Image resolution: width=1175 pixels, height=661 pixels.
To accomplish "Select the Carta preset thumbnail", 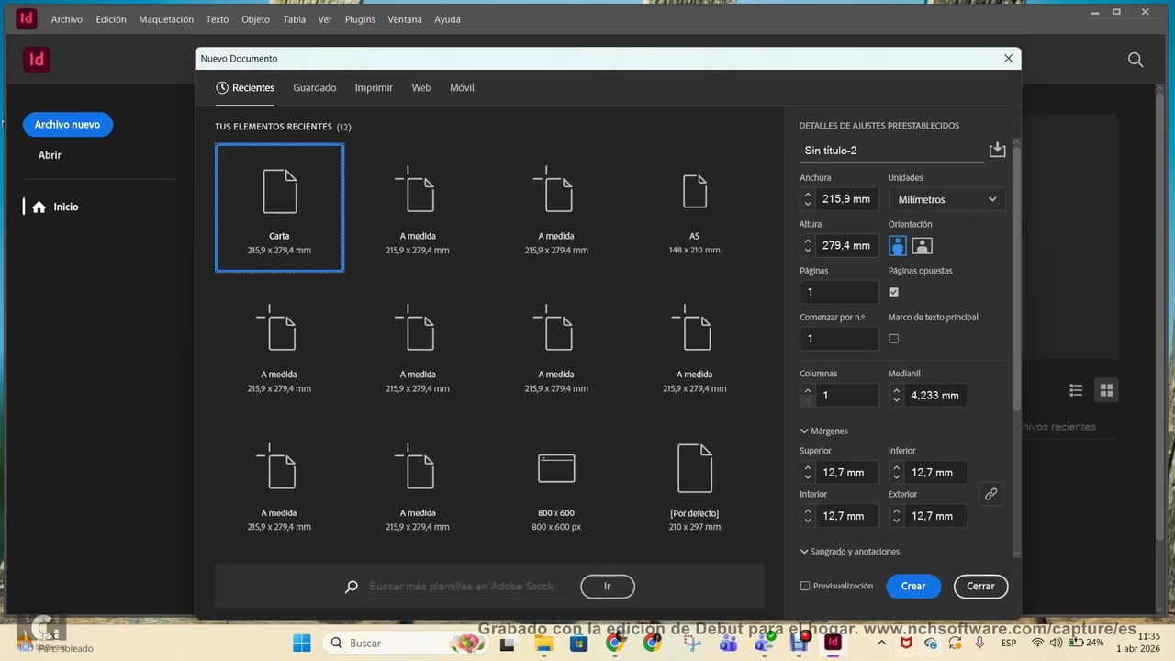I will click(279, 207).
